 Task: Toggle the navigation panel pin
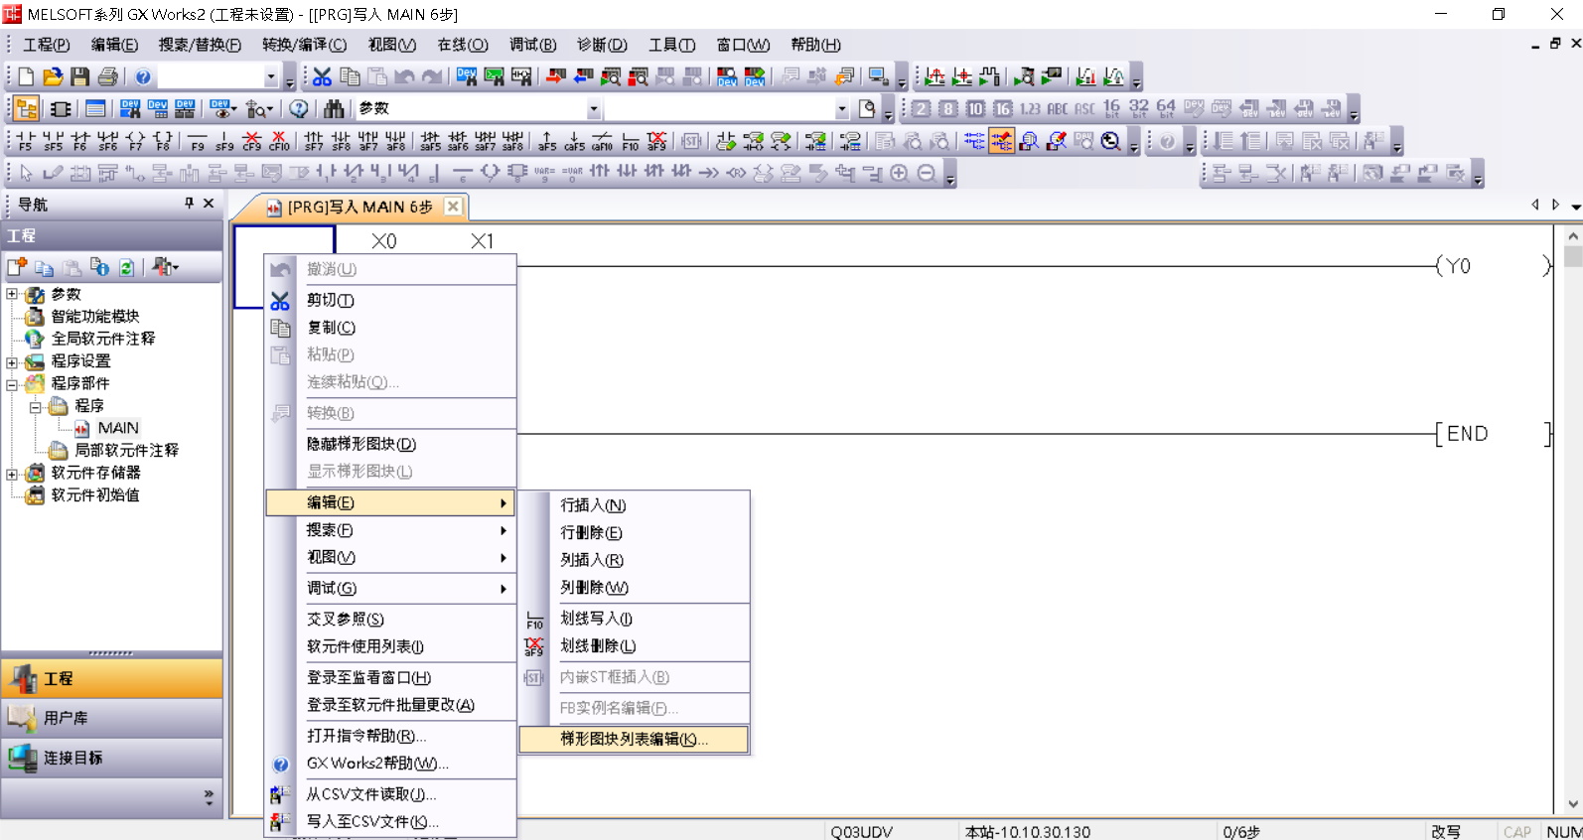[189, 204]
